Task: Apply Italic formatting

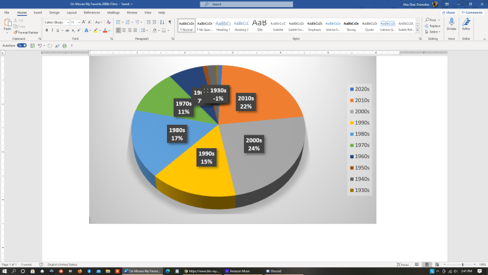Action: [x=53, y=30]
